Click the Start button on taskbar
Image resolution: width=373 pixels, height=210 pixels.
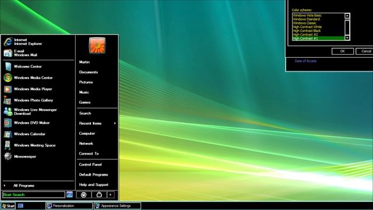pyautogui.click(x=8, y=206)
